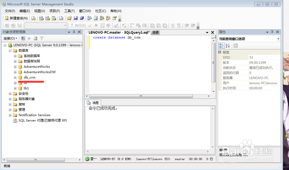The width and height of the screenshot is (289, 170).
Task: Click the Categorized view icon in Properties
Action: click(221, 46)
